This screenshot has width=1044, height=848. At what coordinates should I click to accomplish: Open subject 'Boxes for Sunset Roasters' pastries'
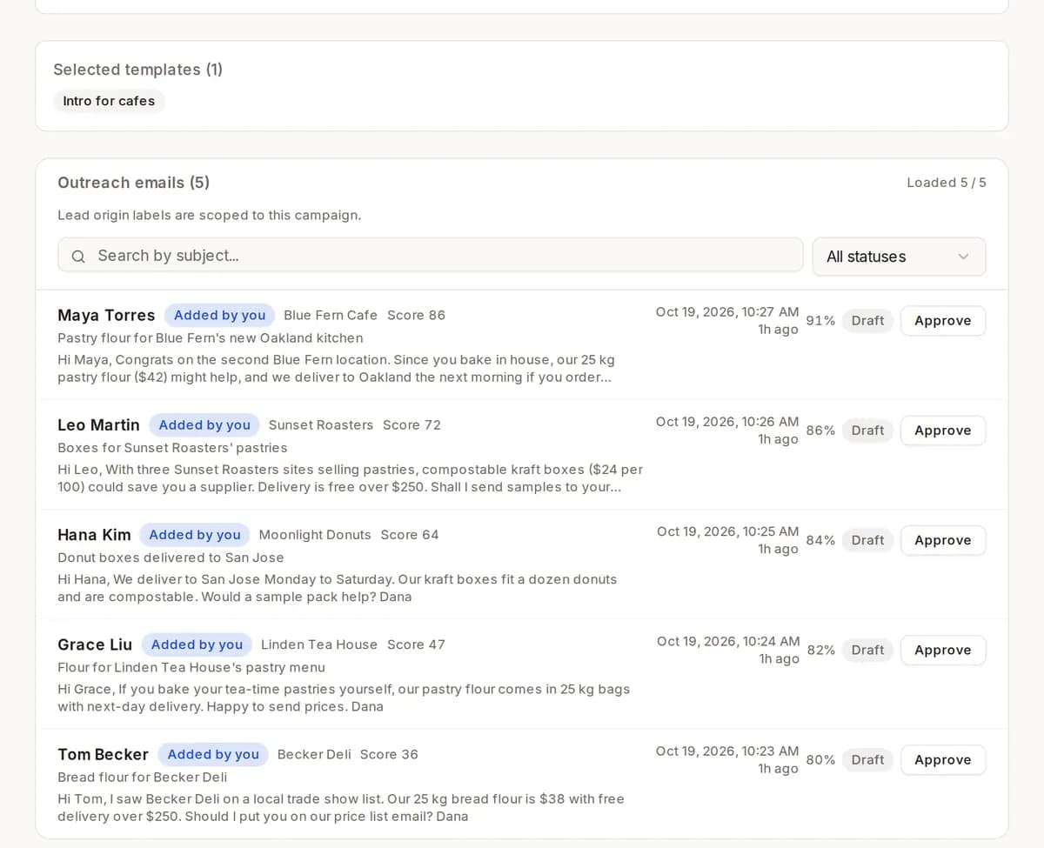172,447
